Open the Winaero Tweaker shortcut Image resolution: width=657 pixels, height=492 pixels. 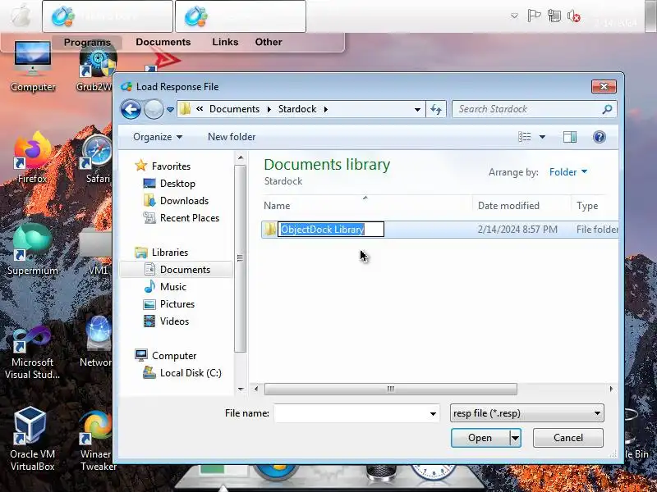click(x=96, y=440)
